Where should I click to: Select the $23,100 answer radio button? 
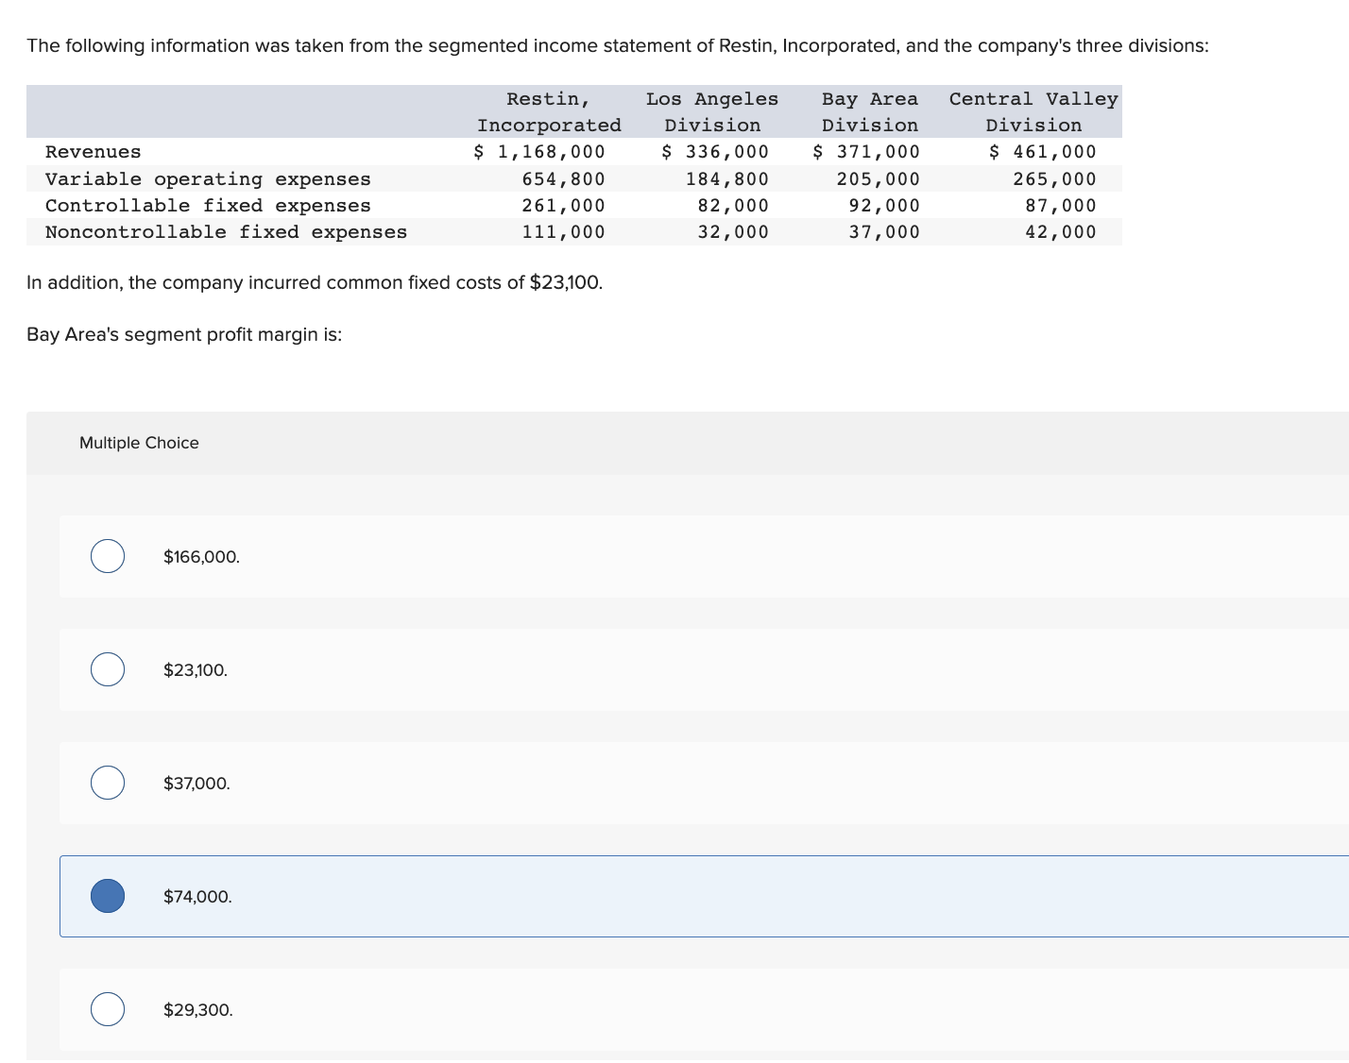click(x=107, y=669)
